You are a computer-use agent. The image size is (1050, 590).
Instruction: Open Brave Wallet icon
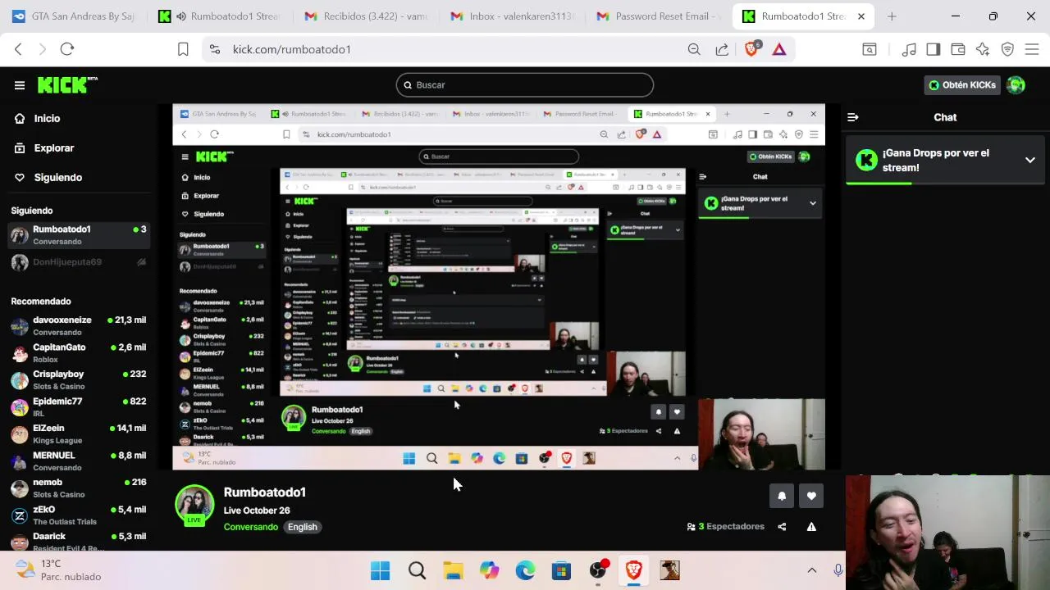(x=958, y=50)
